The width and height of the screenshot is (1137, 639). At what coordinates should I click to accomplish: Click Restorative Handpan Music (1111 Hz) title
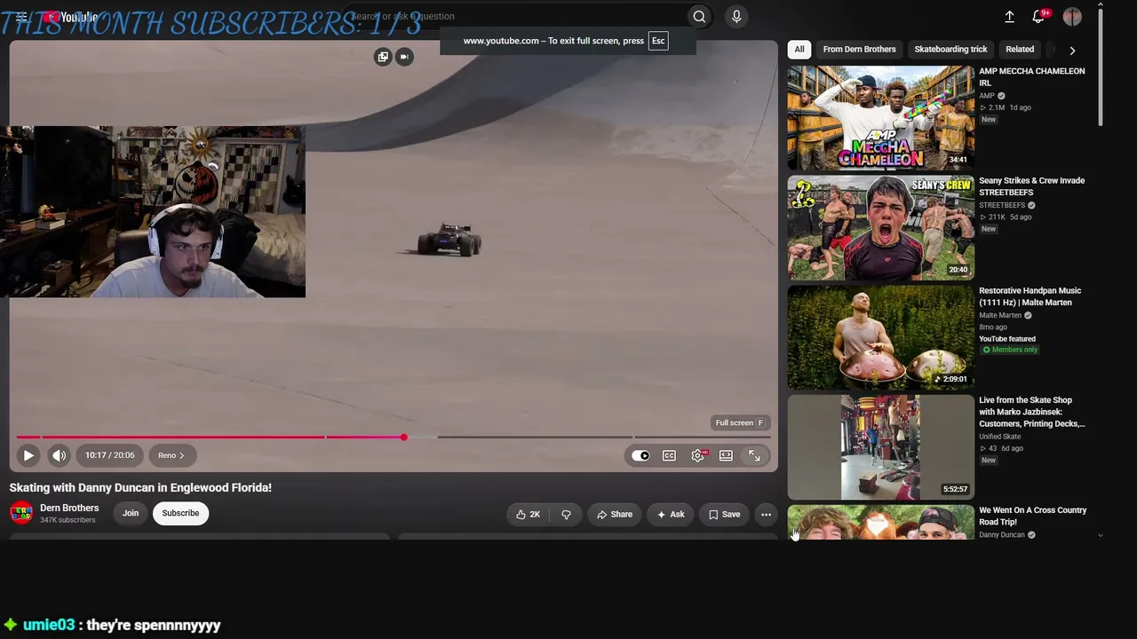coord(1030,296)
